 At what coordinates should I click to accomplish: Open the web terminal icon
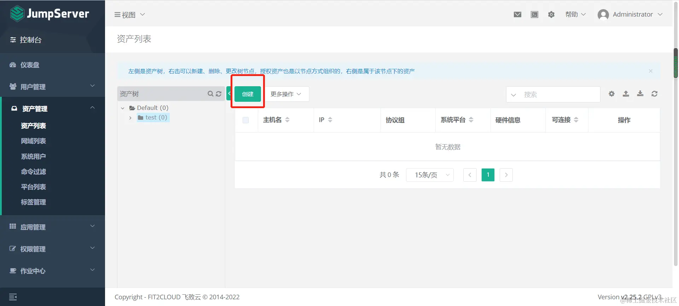(x=534, y=14)
